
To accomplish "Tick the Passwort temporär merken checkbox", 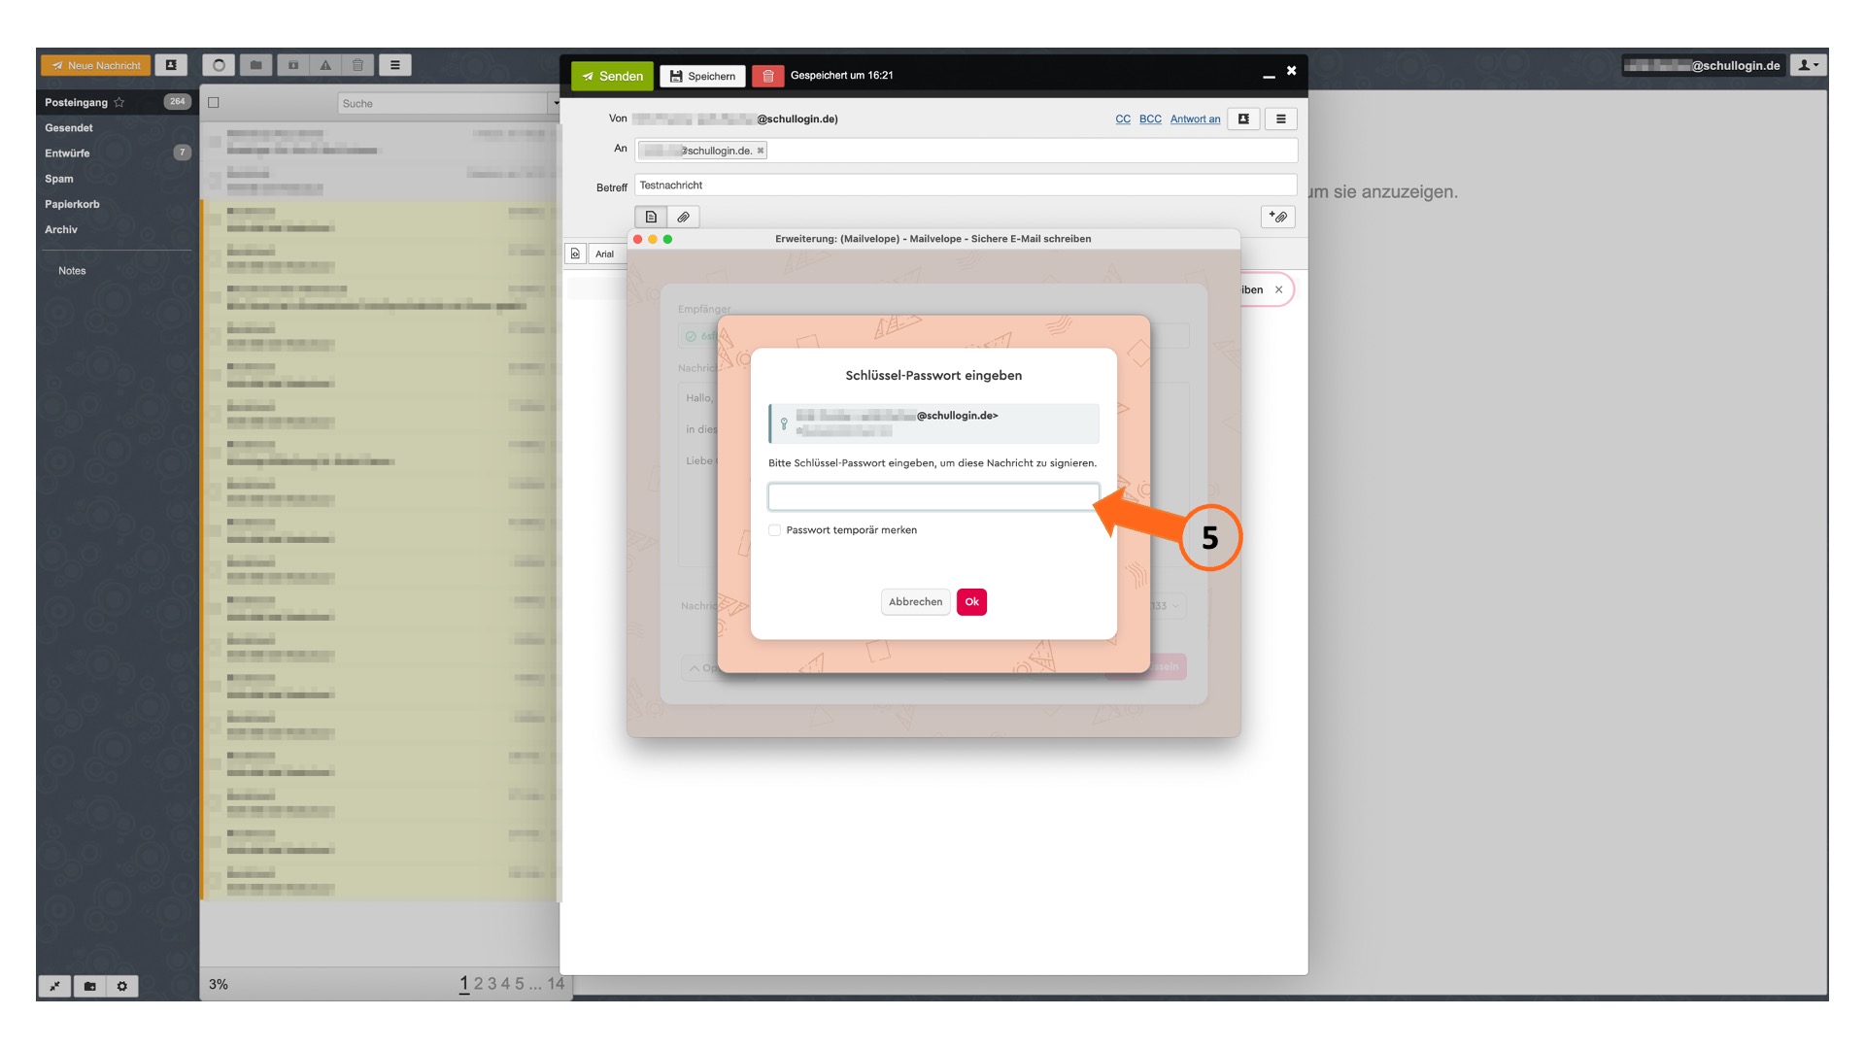I will coord(774,530).
